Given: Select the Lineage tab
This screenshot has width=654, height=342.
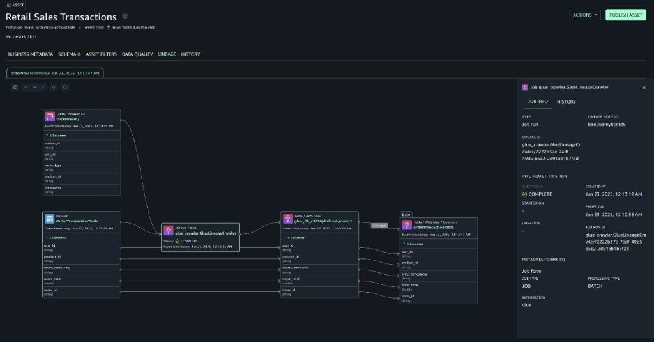Looking at the screenshot, I should pos(167,54).
